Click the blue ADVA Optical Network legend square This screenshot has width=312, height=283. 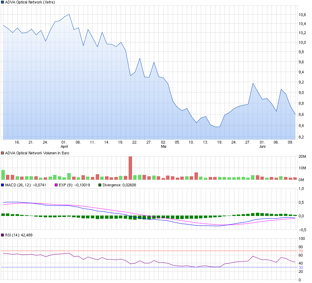pyautogui.click(x=2, y=2)
